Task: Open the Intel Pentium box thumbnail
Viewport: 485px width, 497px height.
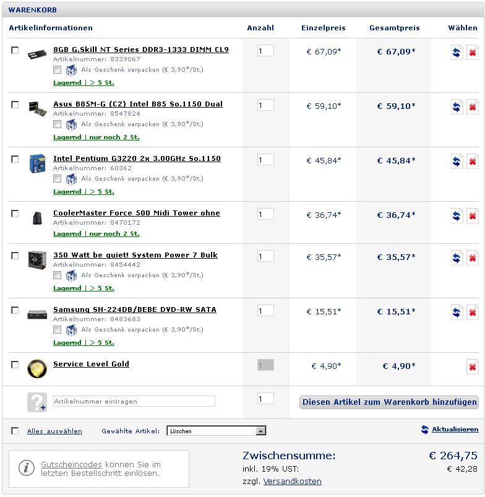Action: coord(37,163)
